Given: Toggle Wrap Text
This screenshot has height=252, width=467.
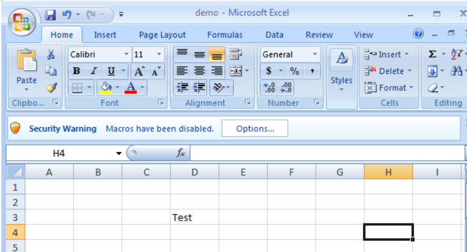Looking at the screenshot, I should tap(236, 55).
